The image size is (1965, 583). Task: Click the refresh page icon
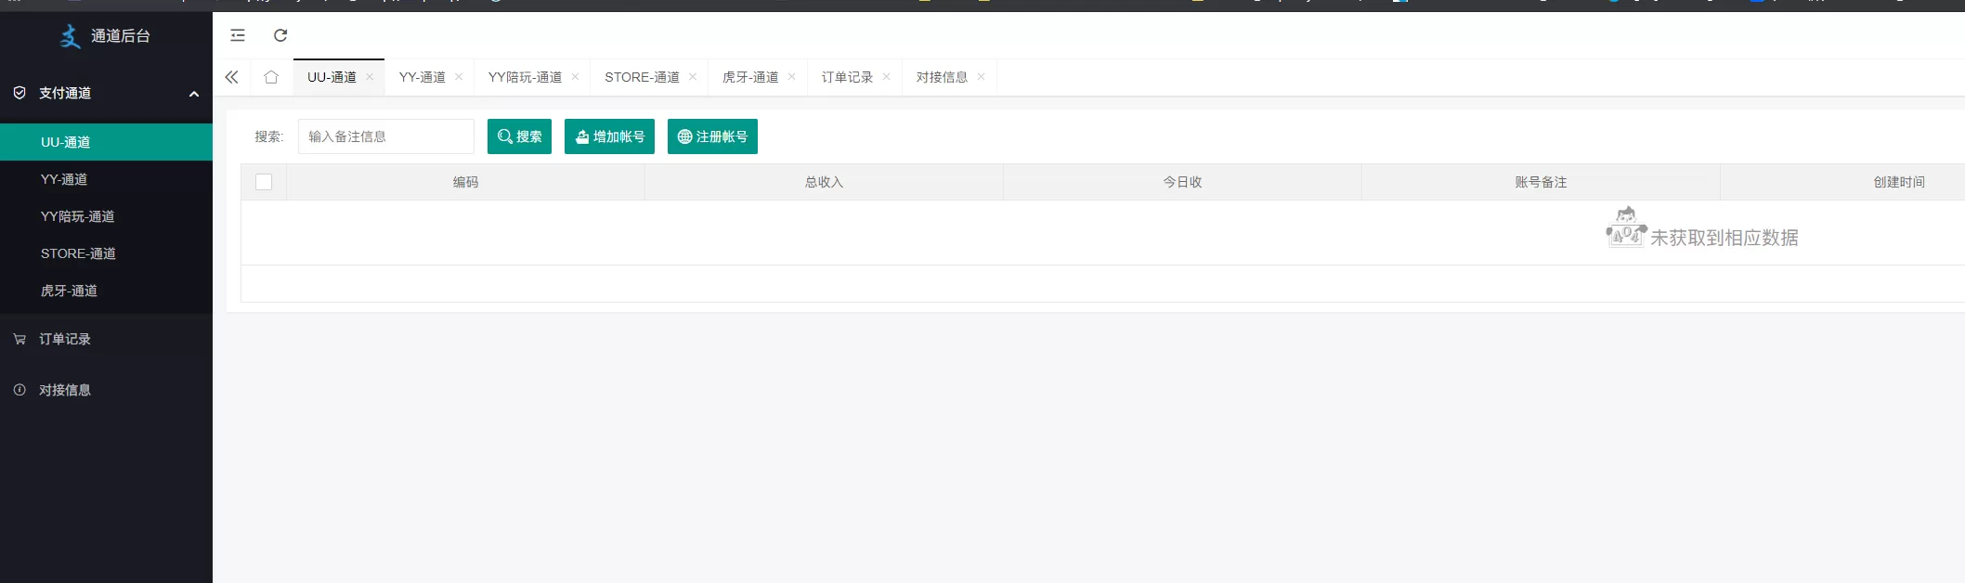280,35
